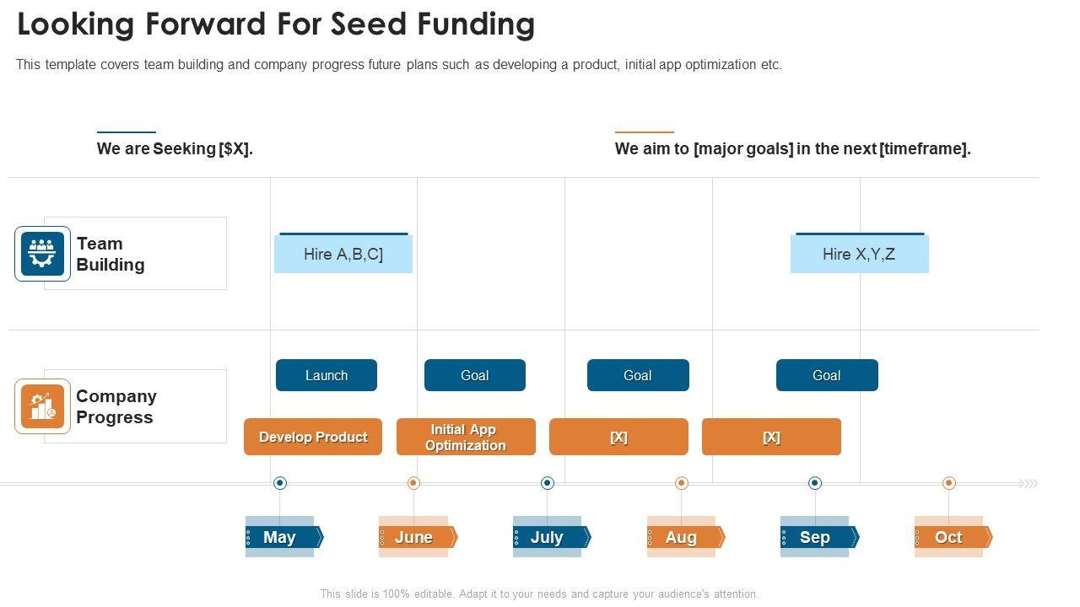Click the timeline end arrow chevrons
Screen dimensions: 1080x607
point(1028,484)
